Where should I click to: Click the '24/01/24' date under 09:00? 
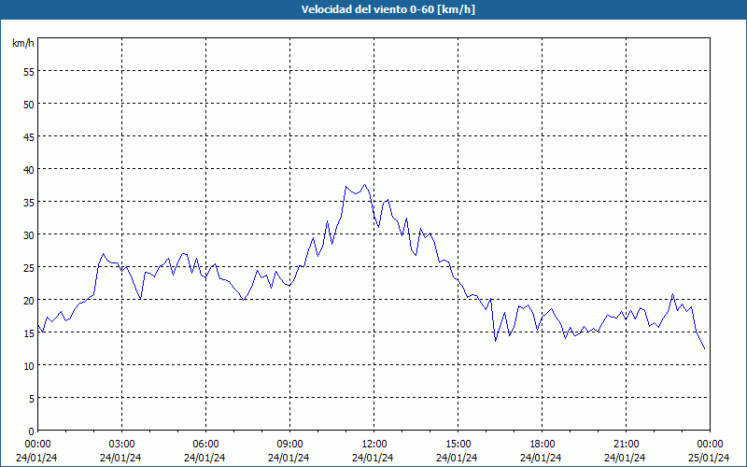click(289, 458)
